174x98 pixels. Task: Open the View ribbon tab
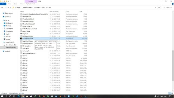point(21,4)
